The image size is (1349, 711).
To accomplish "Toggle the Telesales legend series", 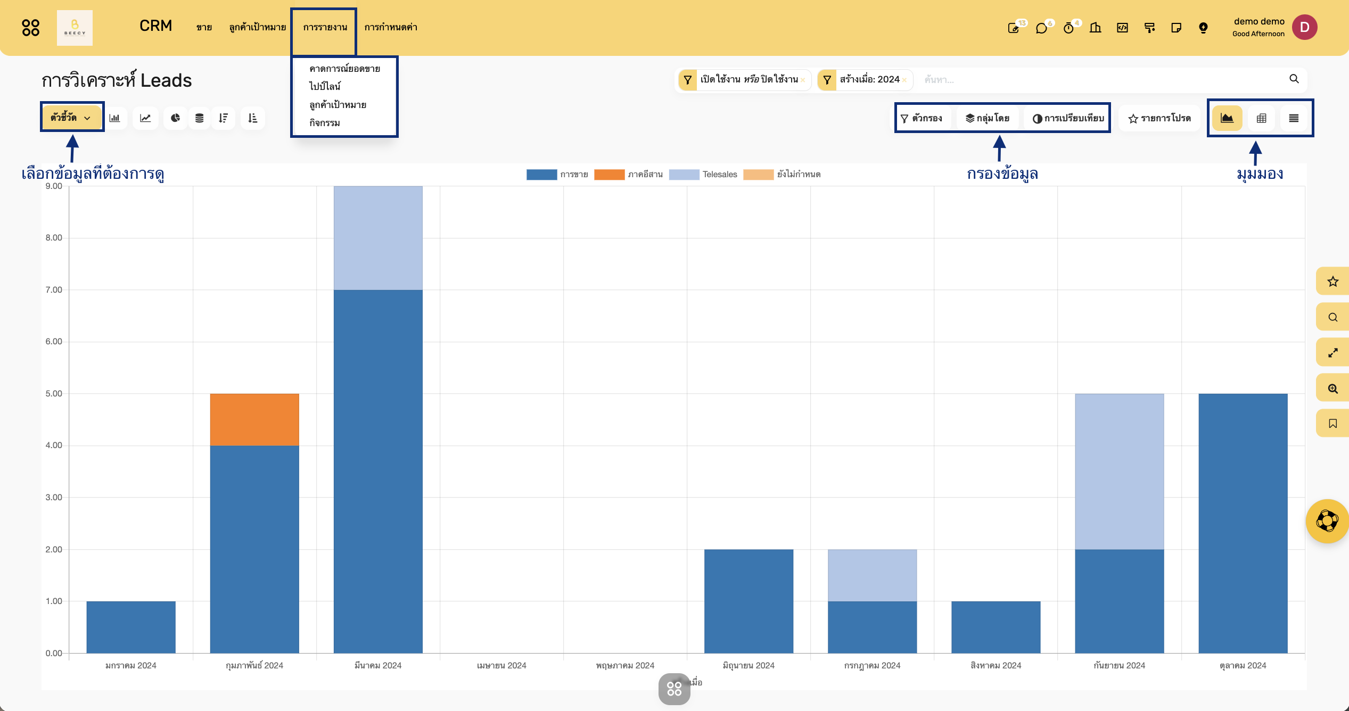I will pos(703,175).
